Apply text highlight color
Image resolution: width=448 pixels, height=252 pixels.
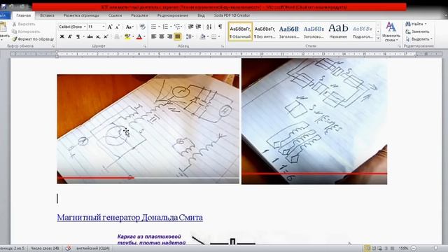pos(127,36)
